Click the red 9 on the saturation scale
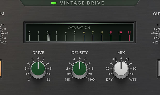The height and width of the screenshot is (95, 160). [111, 32]
